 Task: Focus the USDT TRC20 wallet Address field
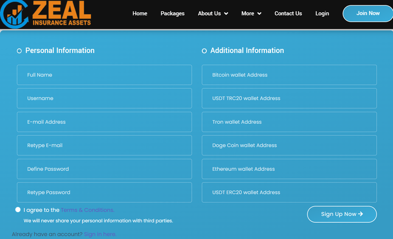click(x=289, y=98)
